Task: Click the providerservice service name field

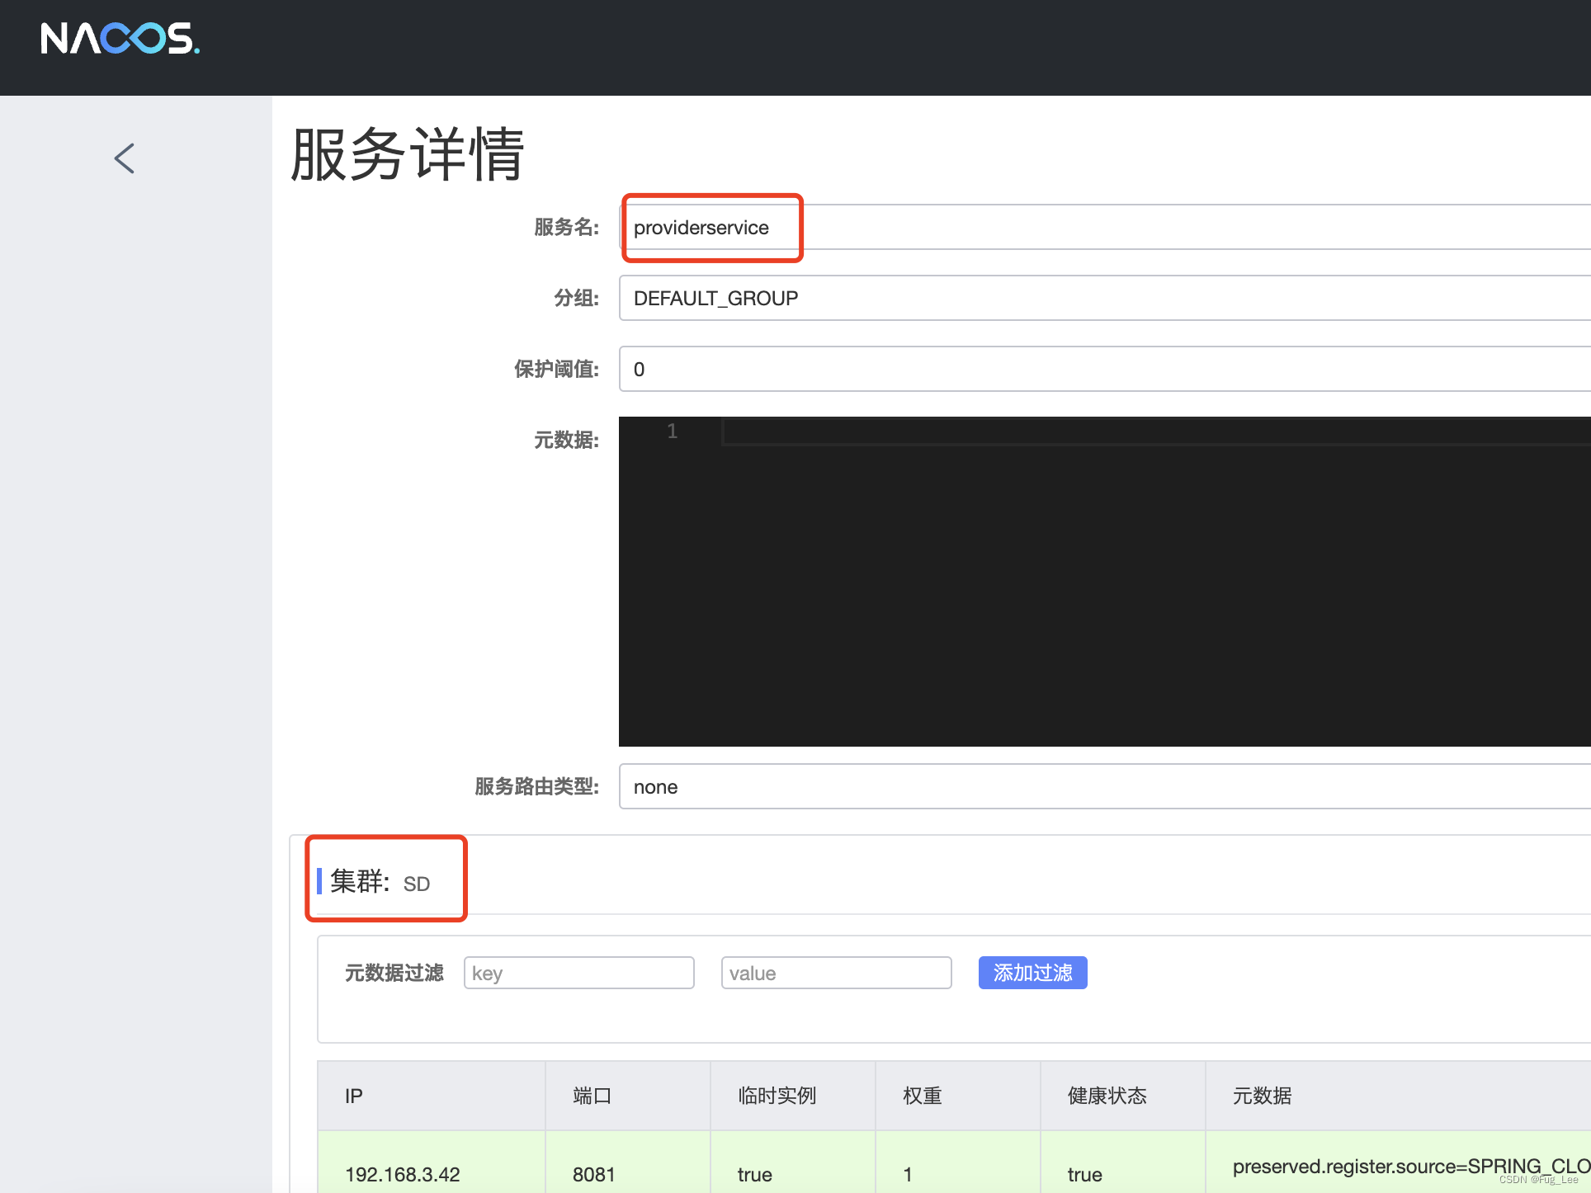Action: click(x=1104, y=228)
